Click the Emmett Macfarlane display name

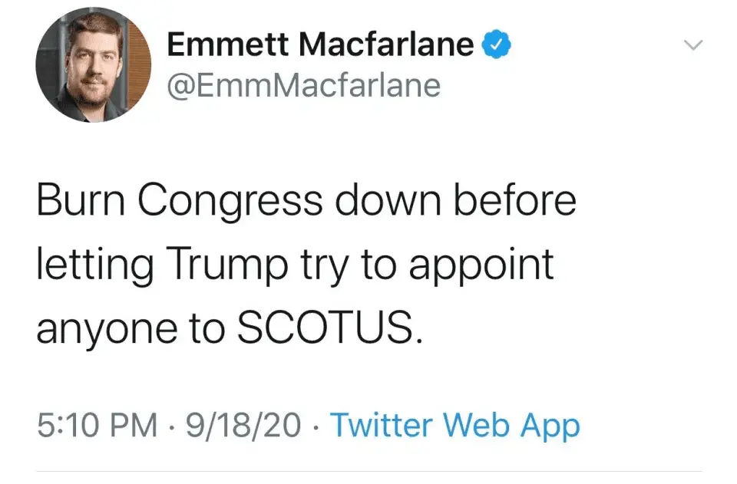[320, 45]
